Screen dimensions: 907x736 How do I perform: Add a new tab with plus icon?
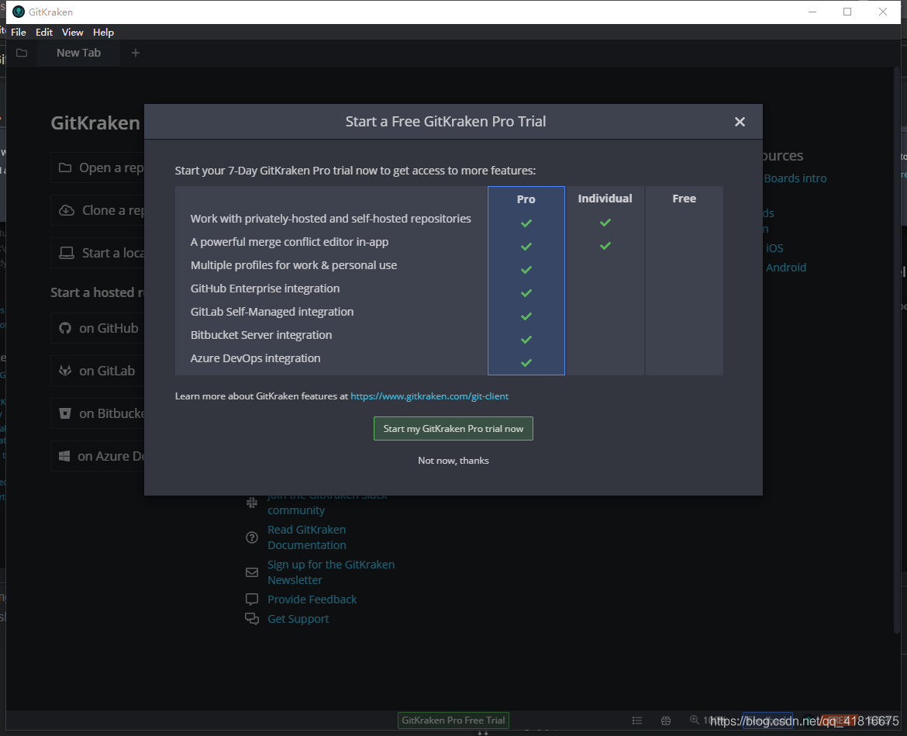coord(136,53)
